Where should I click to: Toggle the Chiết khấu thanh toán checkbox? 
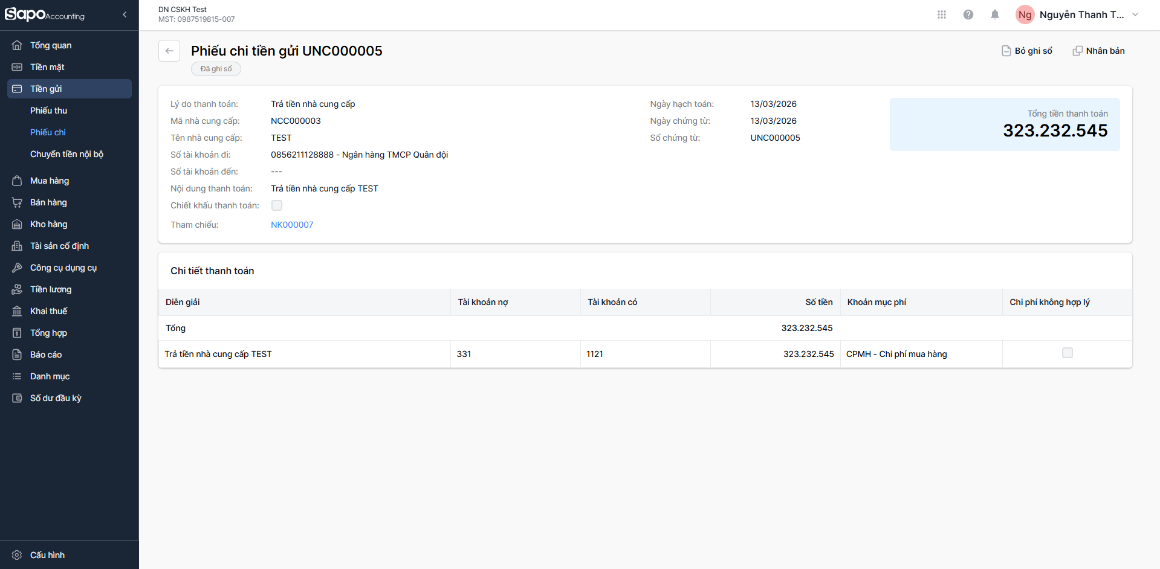[277, 205]
